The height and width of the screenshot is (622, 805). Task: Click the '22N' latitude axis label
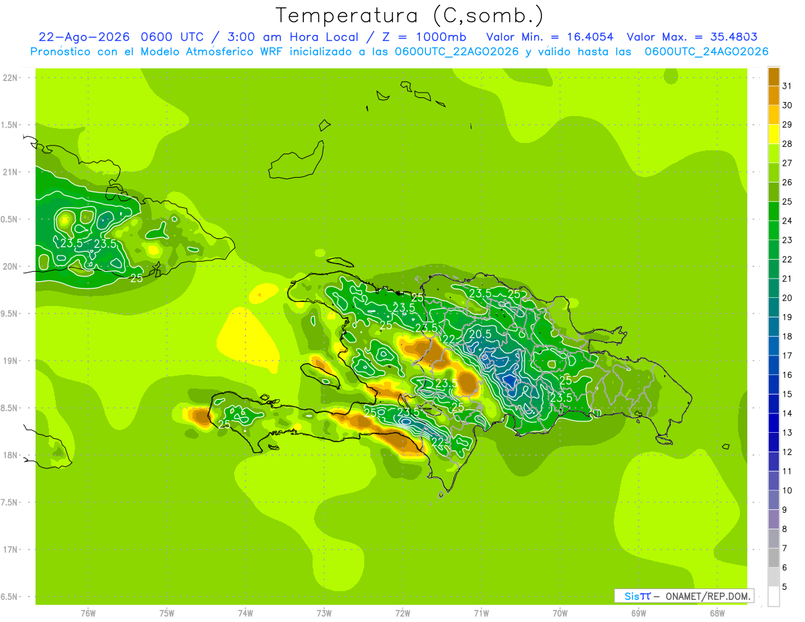(x=11, y=77)
